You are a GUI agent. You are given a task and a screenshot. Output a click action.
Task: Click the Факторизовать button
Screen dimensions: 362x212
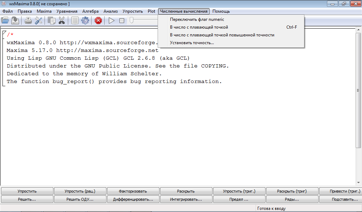pos(133,191)
